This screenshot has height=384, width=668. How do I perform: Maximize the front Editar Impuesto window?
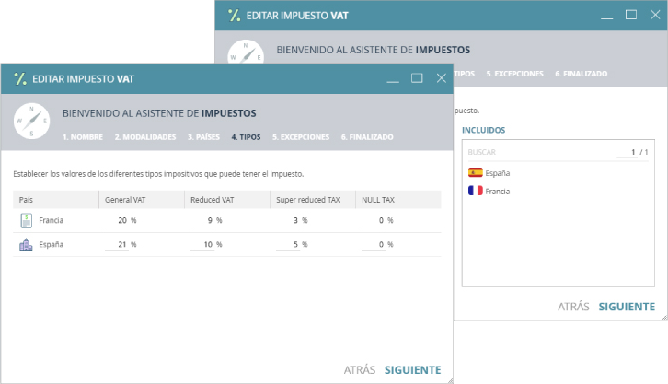(417, 79)
